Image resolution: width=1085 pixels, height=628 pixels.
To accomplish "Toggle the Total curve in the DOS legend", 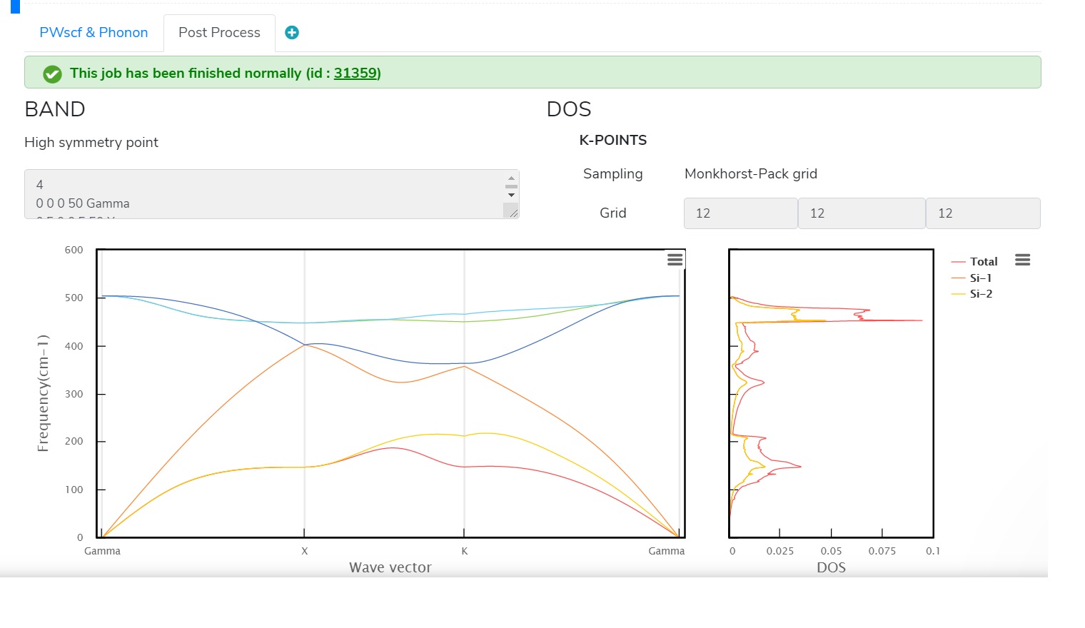I will click(986, 261).
